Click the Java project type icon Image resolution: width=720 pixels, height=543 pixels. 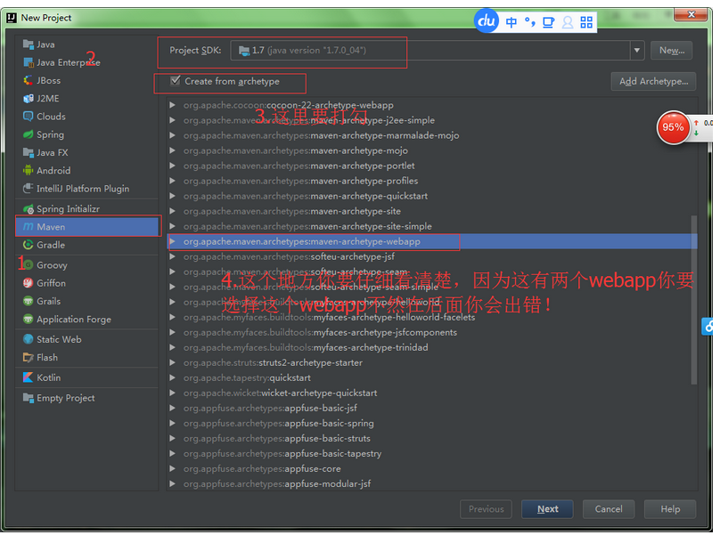pos(28,45)
